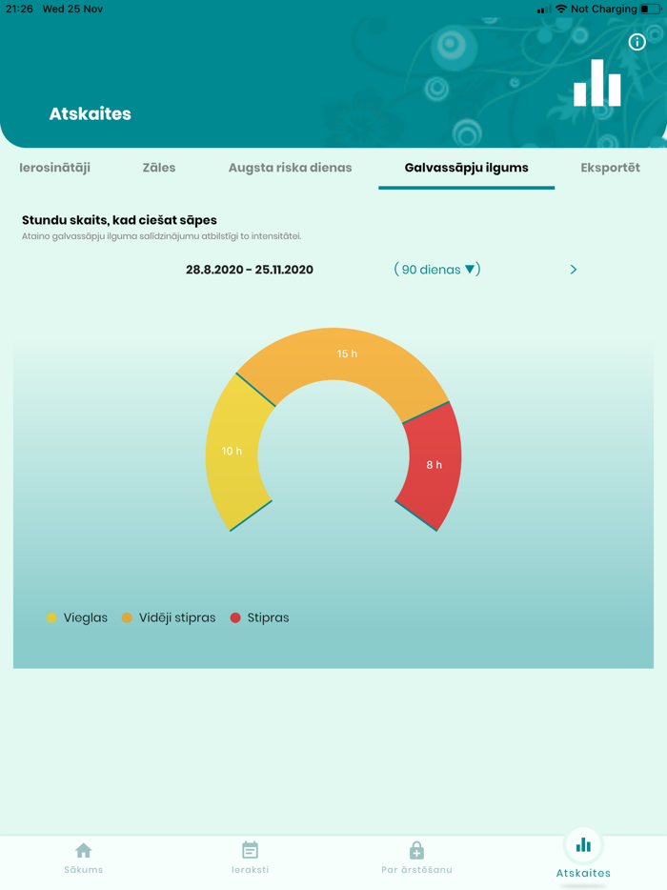Open the Augsta riska dienas tab
Screen dimensions: 667x890
[x=290, y=168]
